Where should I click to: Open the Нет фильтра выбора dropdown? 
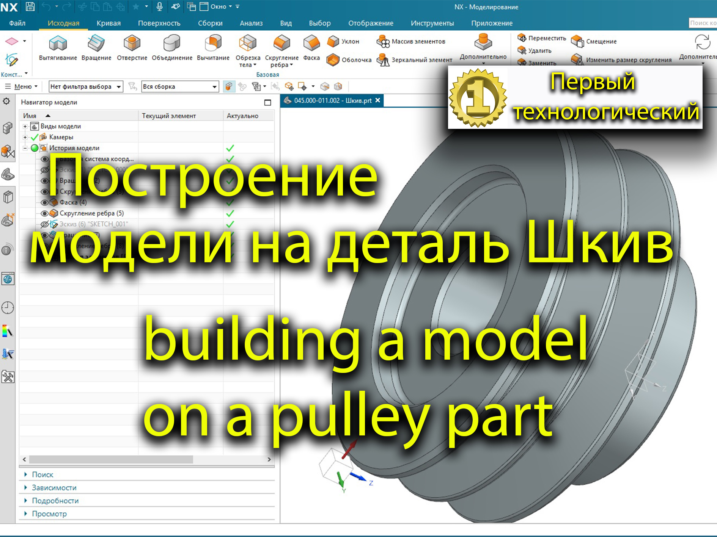click(x=119, y=86)
